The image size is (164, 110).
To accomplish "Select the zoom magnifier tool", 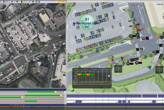I will click(x=9, y=1).
